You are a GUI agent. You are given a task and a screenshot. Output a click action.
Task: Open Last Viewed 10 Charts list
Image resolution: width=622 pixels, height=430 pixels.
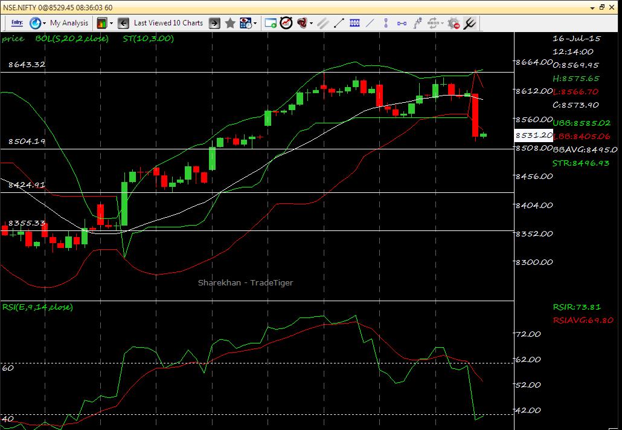pyautogui.click(x=168, y=23)
